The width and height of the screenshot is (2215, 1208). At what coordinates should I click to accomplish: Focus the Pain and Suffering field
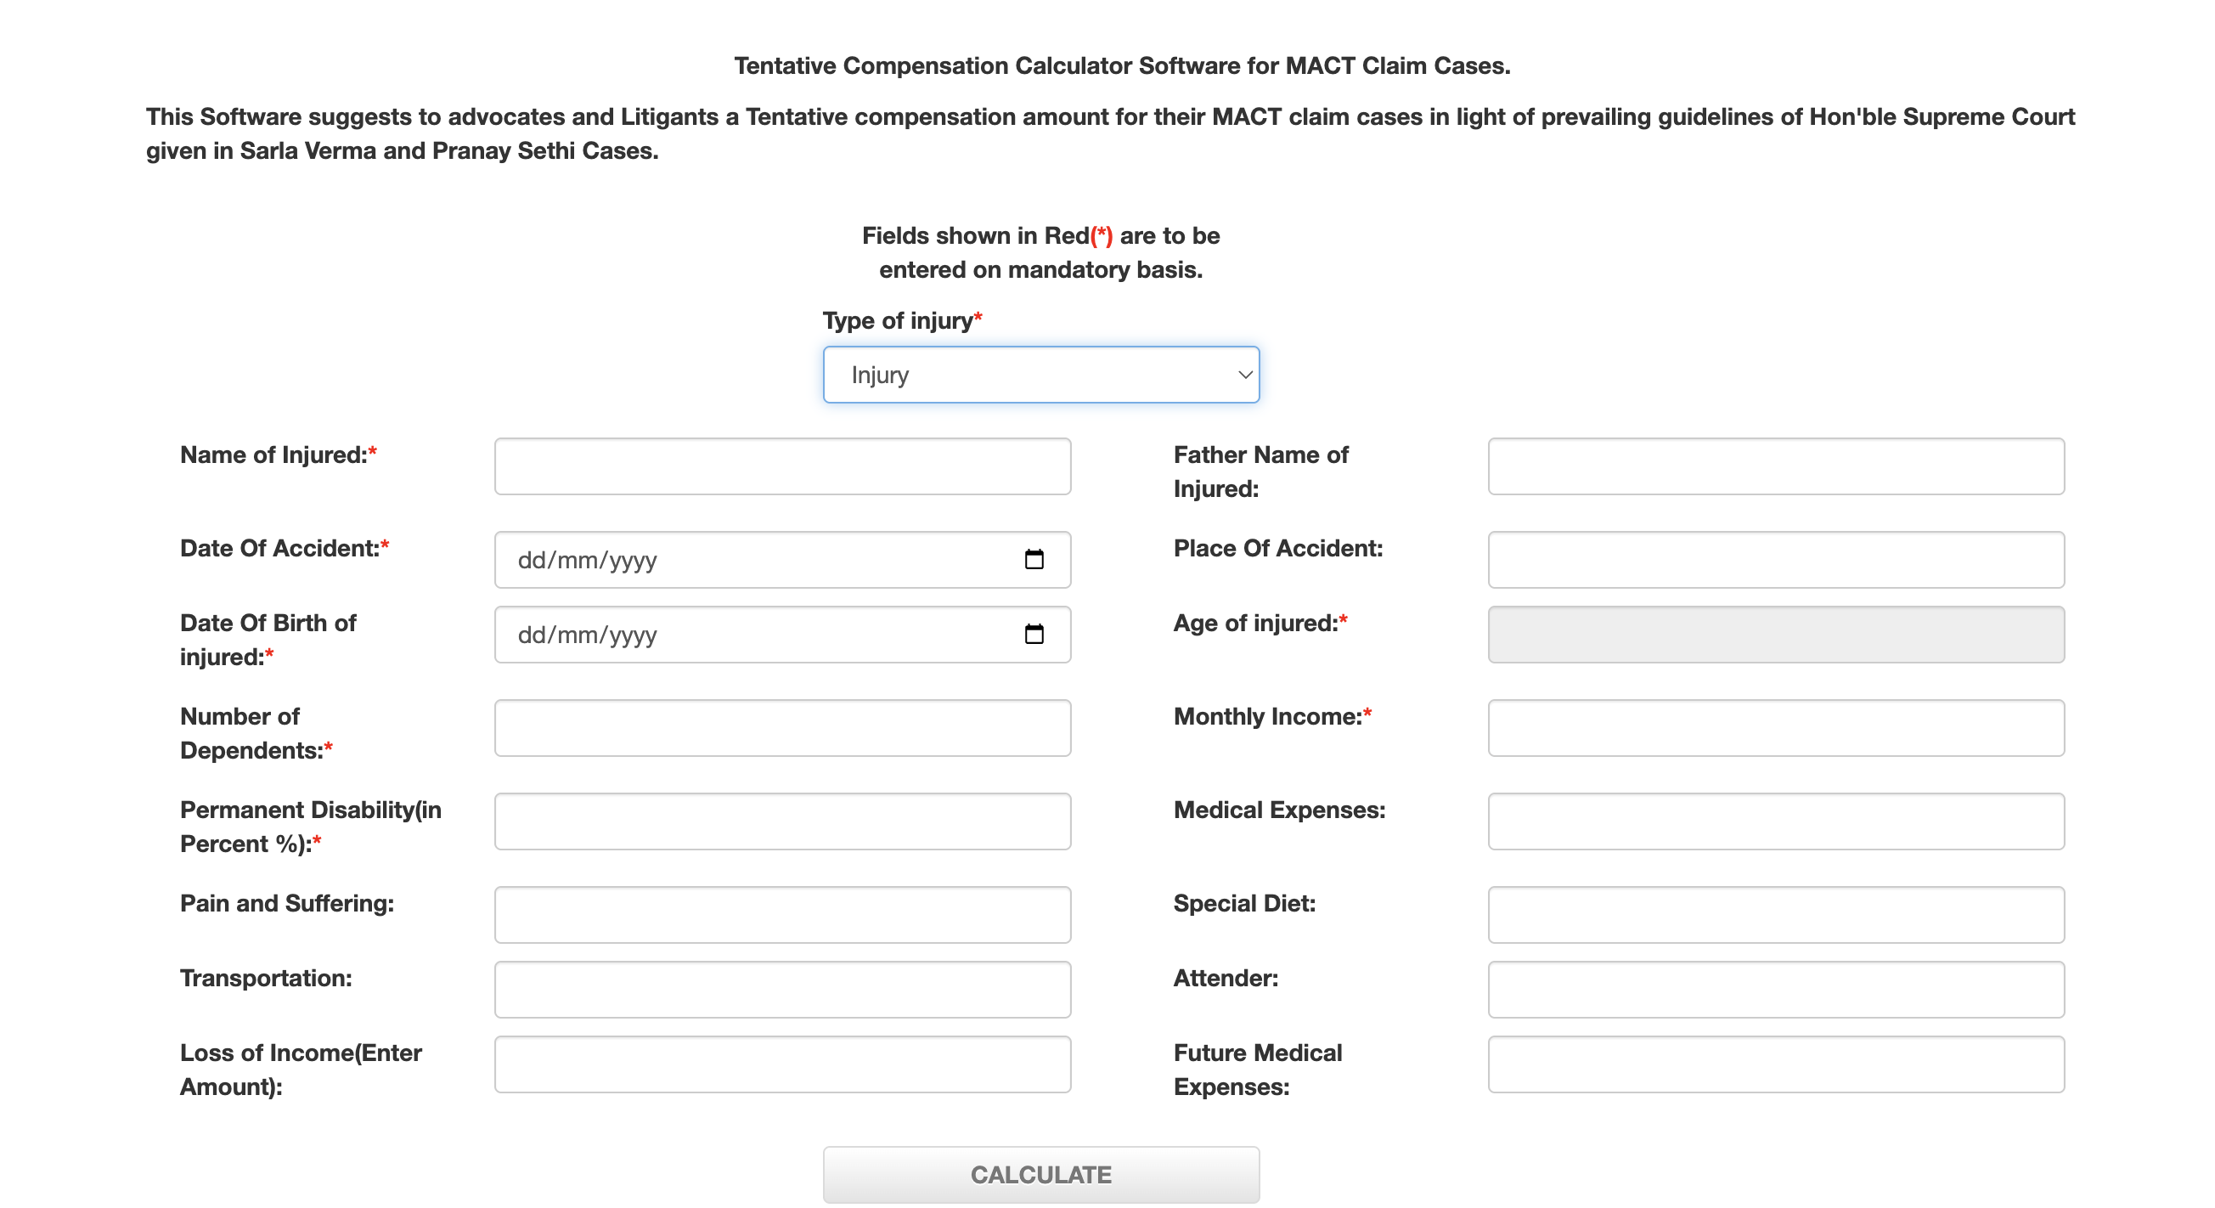click(x=781, y=915)
